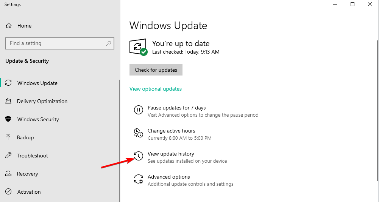
Task: Click the main pane vertical scrollbar
Action: pyautogui.click(x=378, y=110)
